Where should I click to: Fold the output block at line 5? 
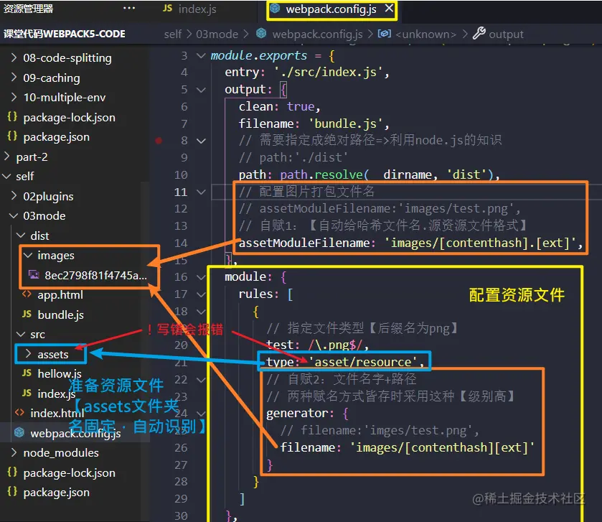coord(201,90)
